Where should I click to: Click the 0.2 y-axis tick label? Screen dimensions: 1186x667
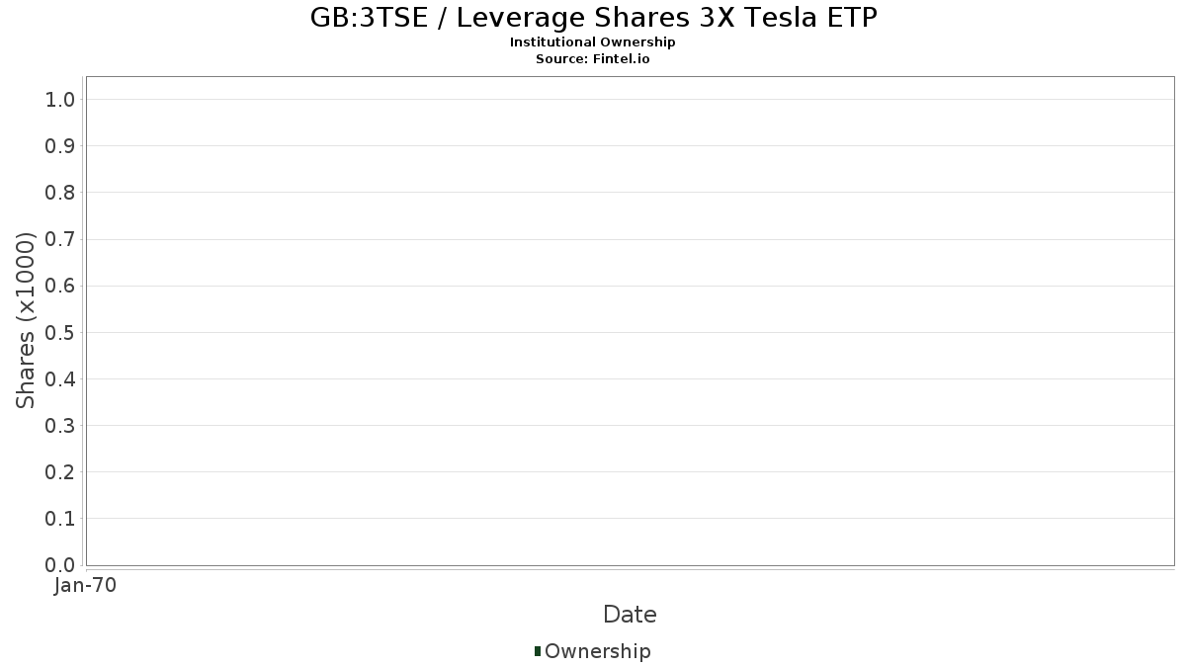coord(60,471)
